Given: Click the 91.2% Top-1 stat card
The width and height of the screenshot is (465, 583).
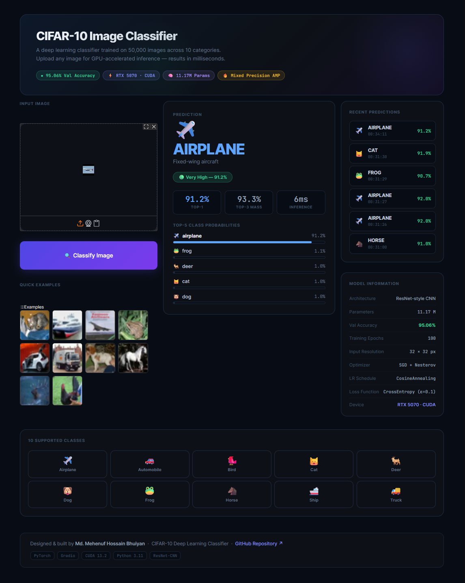Looking at the screenshot, I should (197, 202).
